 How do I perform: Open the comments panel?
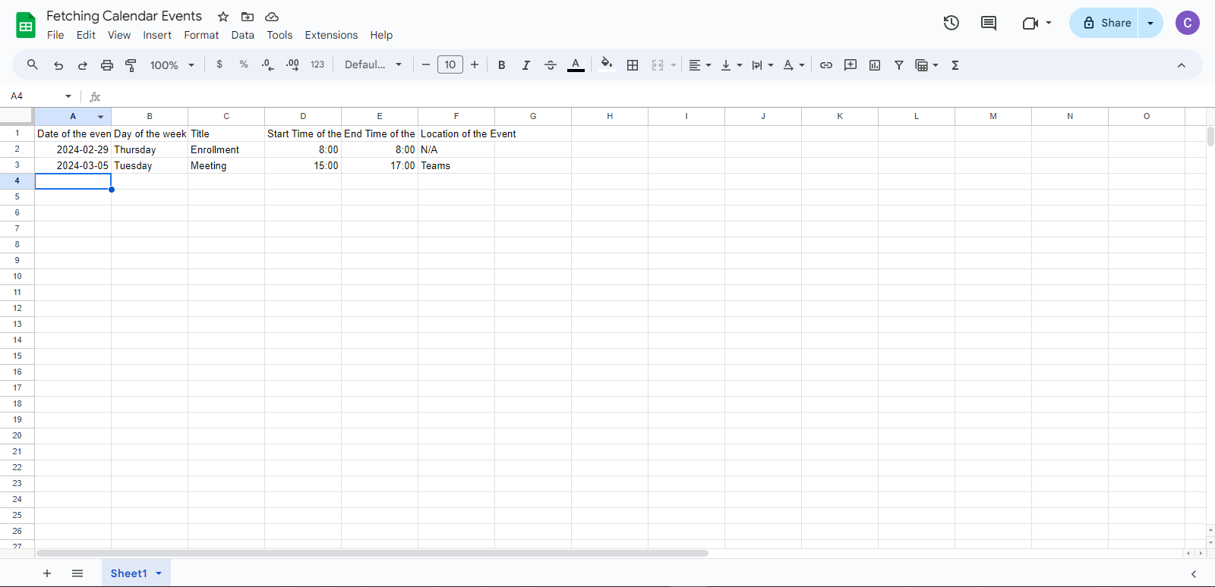tap(989, 23)
